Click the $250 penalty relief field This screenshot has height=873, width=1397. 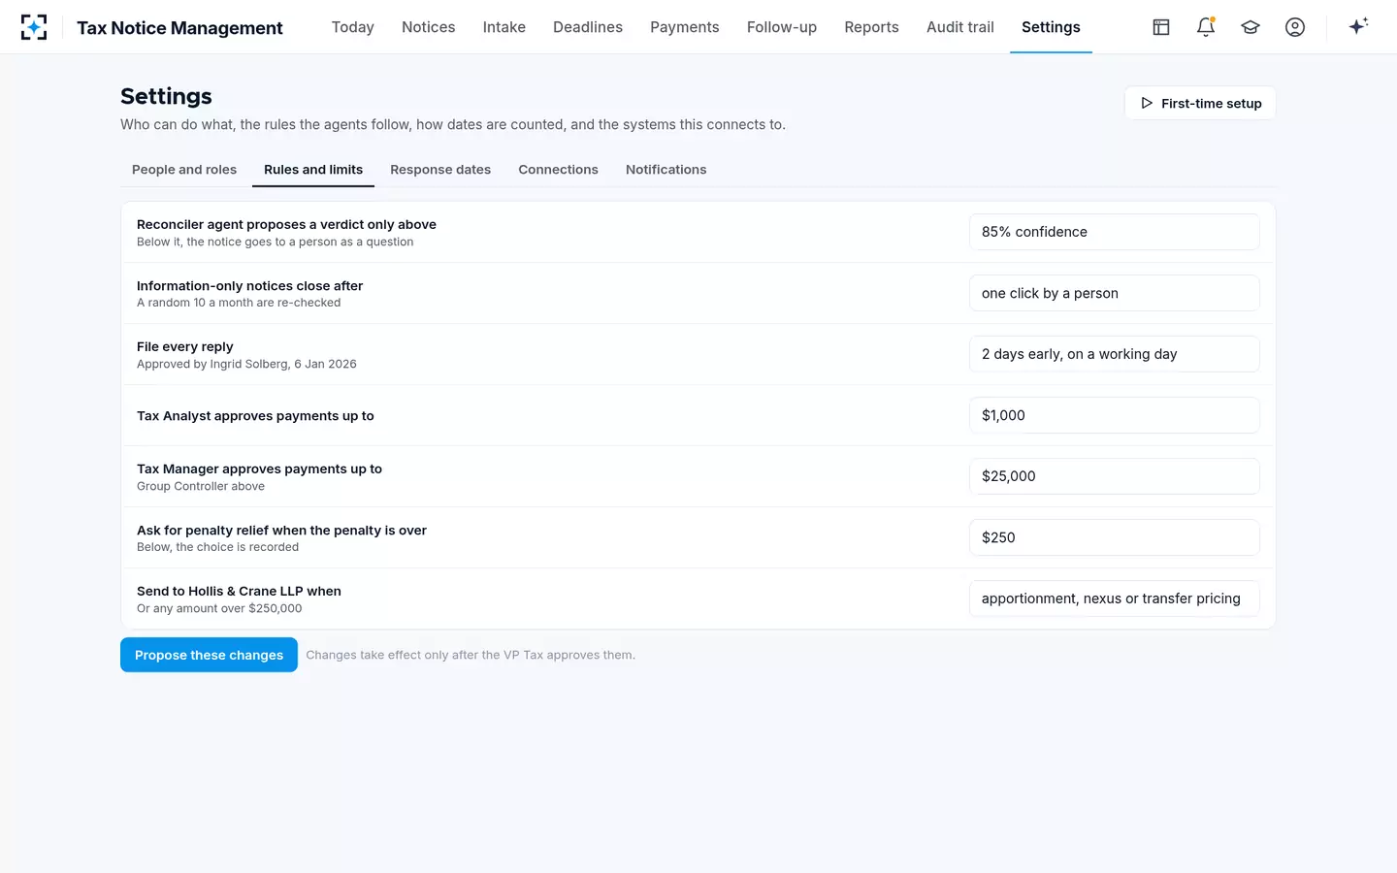(x=1114, y=537)
